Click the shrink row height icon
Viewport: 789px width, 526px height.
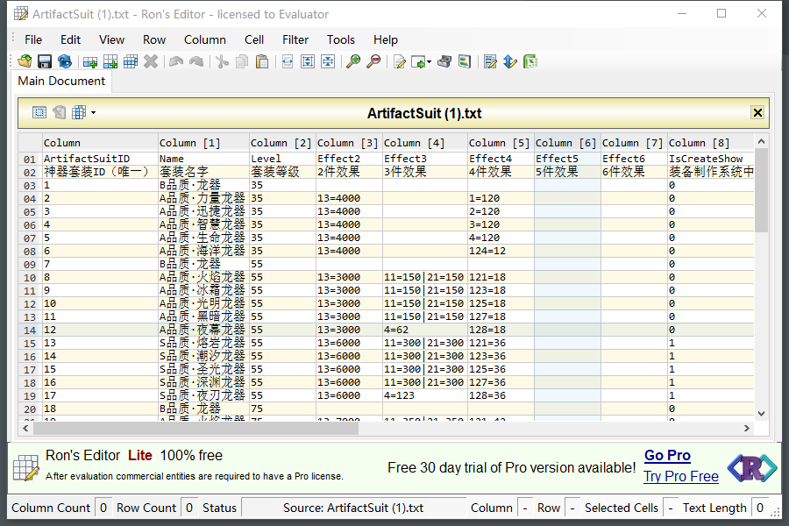[x=328, y=61]
